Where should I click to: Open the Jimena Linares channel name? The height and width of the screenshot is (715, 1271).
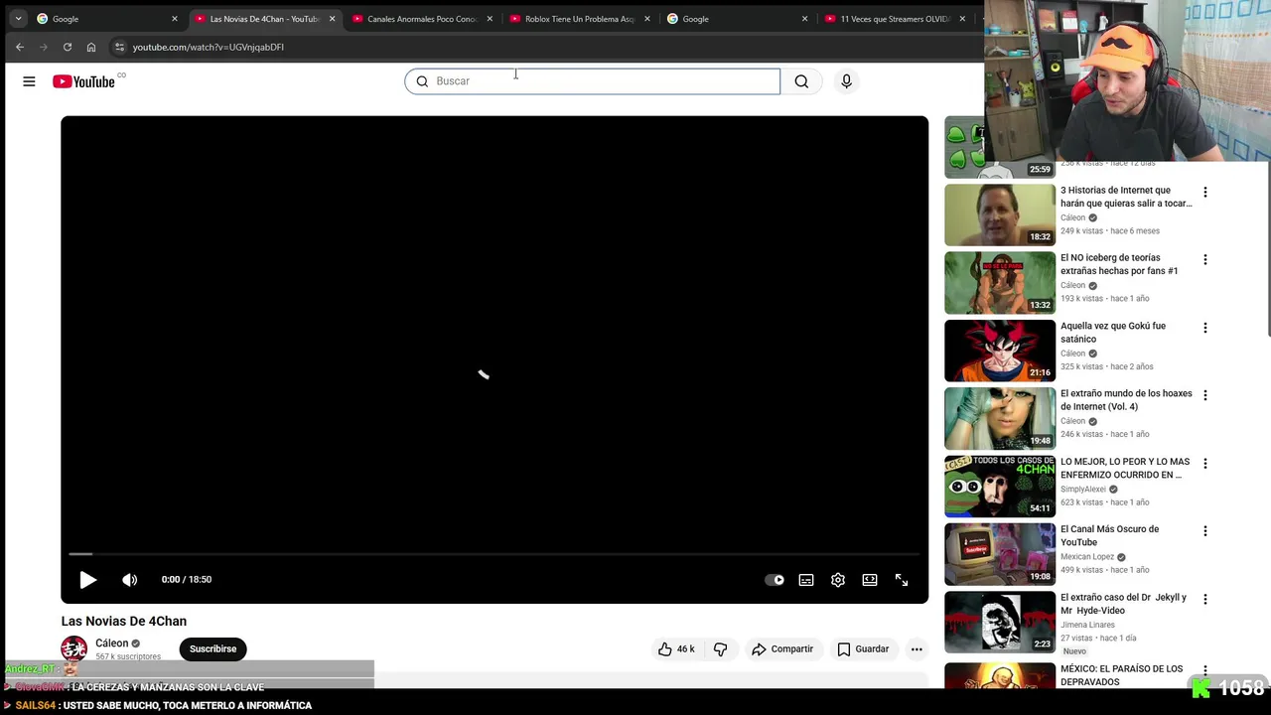pos(1087,625)
